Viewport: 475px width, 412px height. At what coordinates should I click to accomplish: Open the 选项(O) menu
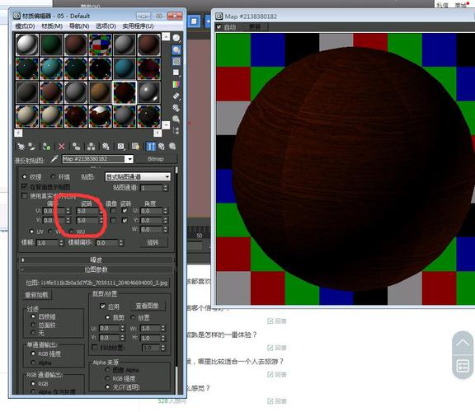click(x=106, y=26)
